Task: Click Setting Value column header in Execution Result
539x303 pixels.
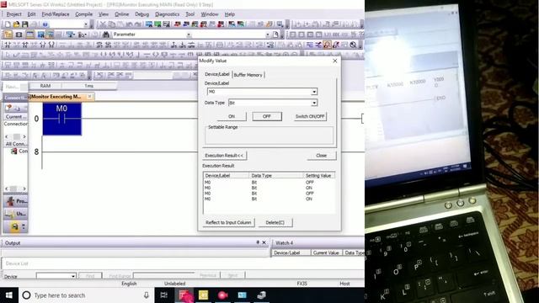Action: pos(318,176)
